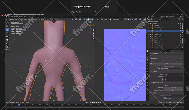Hide the Camera object with its eye
Viewport: 189px width, 110px height.
point(181,34)
